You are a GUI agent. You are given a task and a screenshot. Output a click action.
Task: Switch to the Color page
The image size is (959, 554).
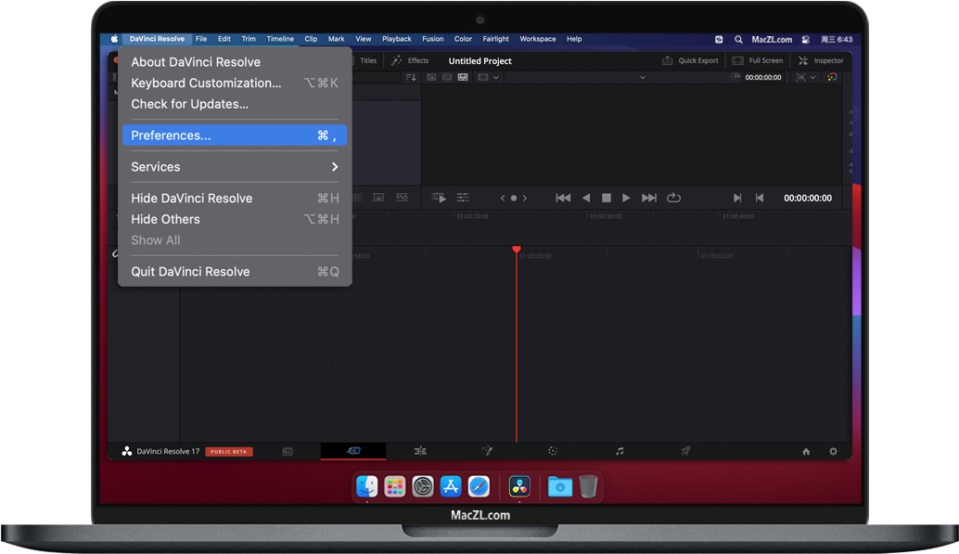[553, 451]
